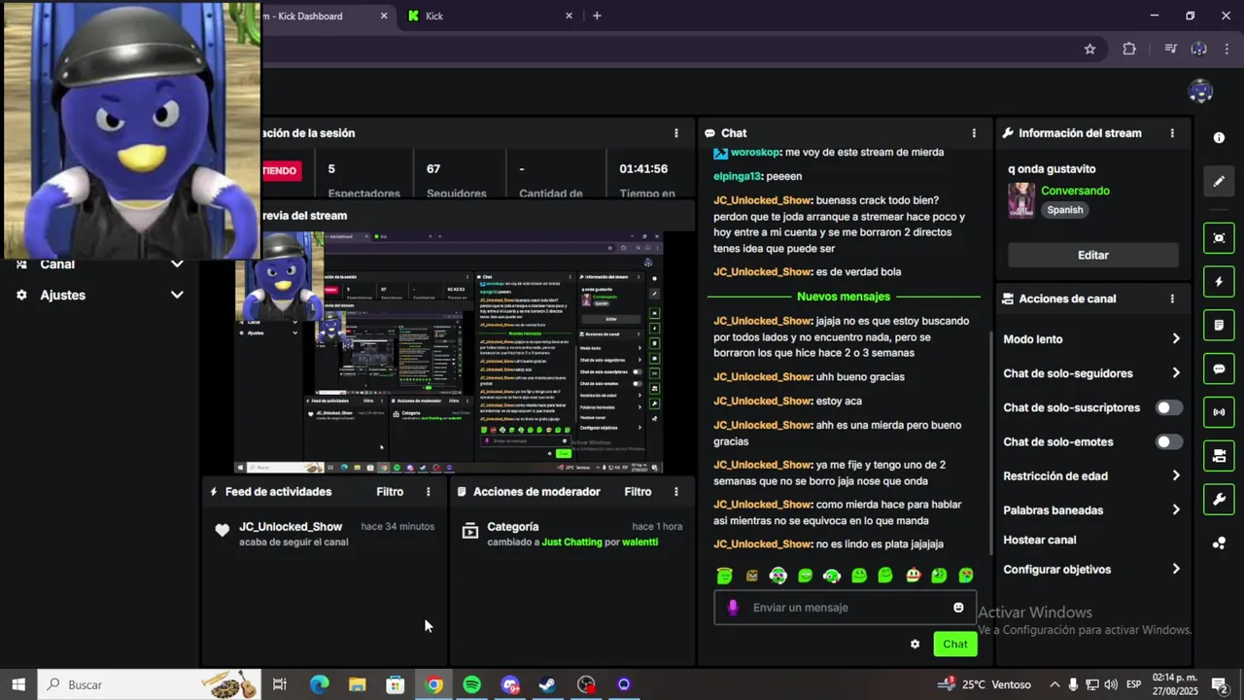The image size is (1244, 700).
Task: Open Filtro in Feed de actividades
Action: (390, 492)
